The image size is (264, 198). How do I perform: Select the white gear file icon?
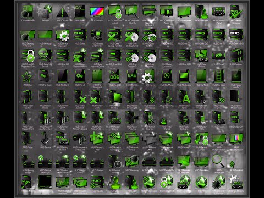[148, 76]
